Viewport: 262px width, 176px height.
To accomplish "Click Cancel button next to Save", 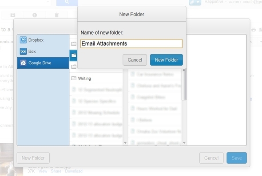I will tap(211, 158).
